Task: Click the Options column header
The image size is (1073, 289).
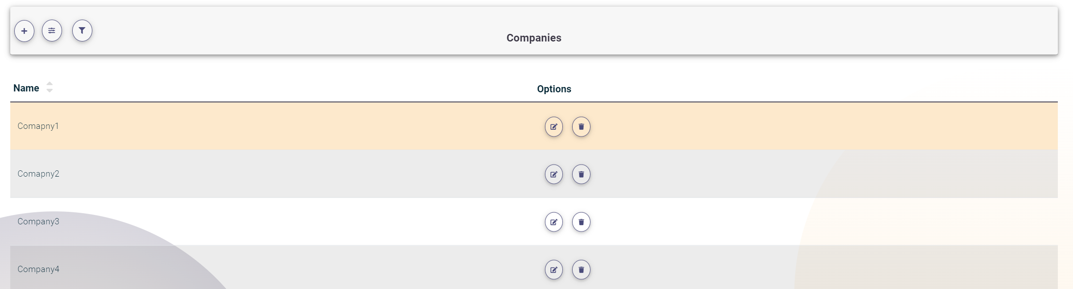Action: 553,89
